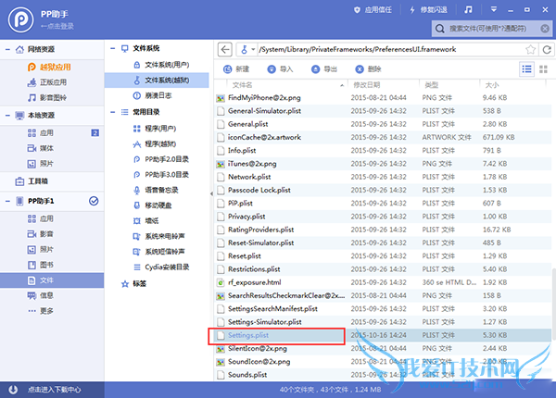The height and width of the screenshot is (398, 556).
Task: Collapse the PP助手1 device section
Action: pyautogui.click(x=7, y=201)
